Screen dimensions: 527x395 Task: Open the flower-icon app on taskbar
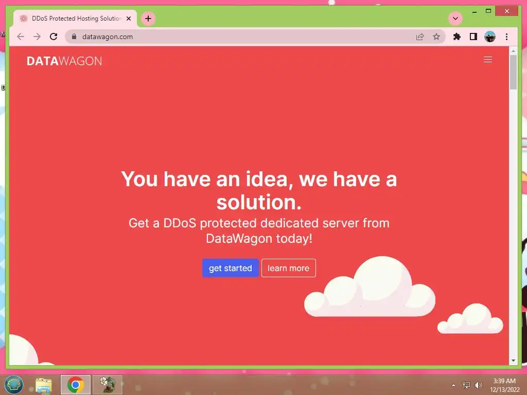pos(108,385)
